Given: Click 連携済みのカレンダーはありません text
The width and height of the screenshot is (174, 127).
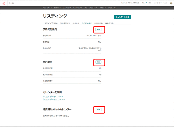Looking at the screenshot, I should (56, 116).
